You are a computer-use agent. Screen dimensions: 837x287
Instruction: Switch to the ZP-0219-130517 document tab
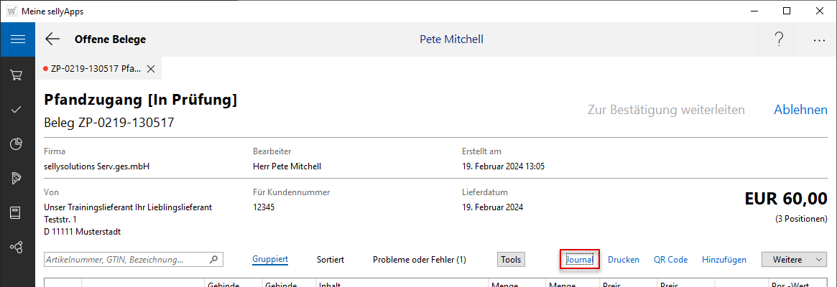pos(95,69)
